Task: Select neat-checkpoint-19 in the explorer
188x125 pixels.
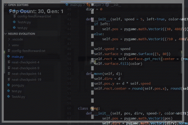Action: click(26, 80)
